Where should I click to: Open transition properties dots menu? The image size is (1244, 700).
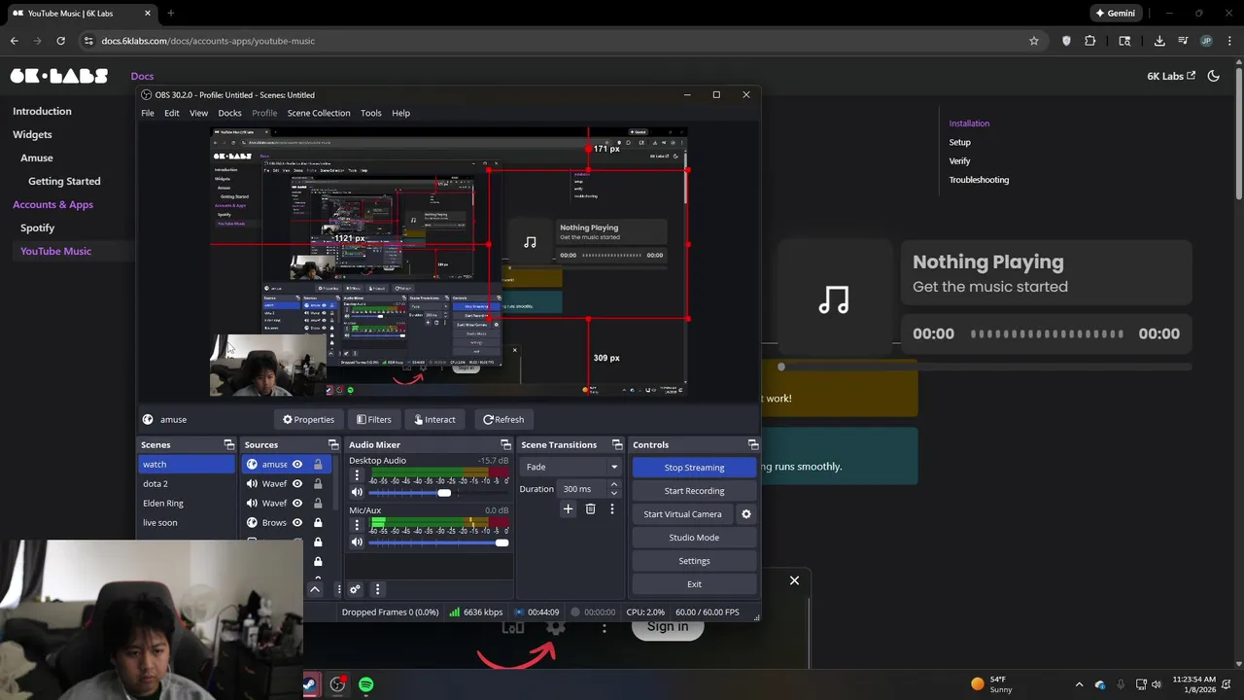coord(611,508)
